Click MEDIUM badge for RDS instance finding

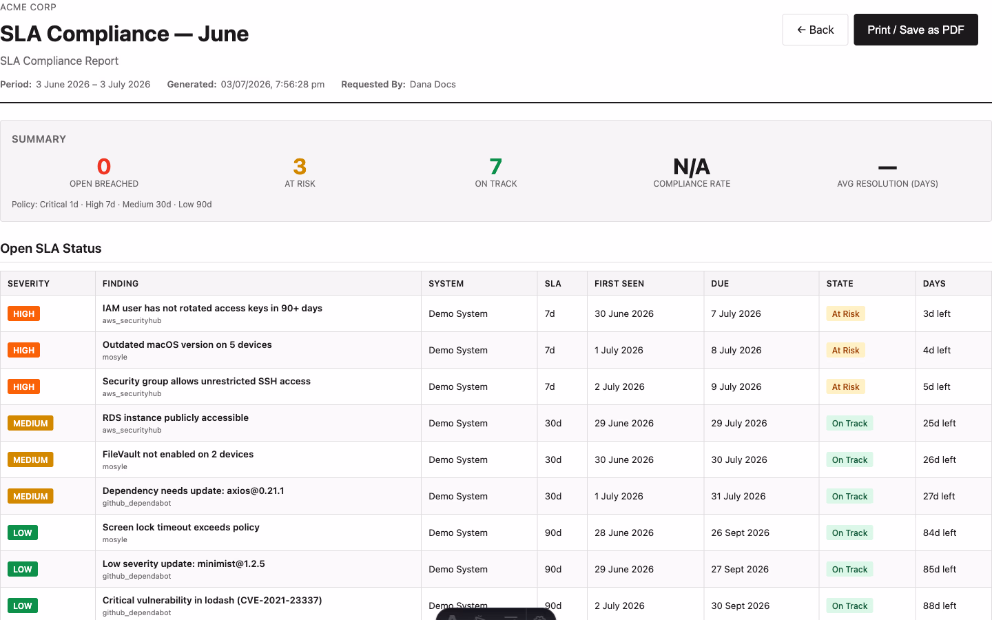[30, 423]
